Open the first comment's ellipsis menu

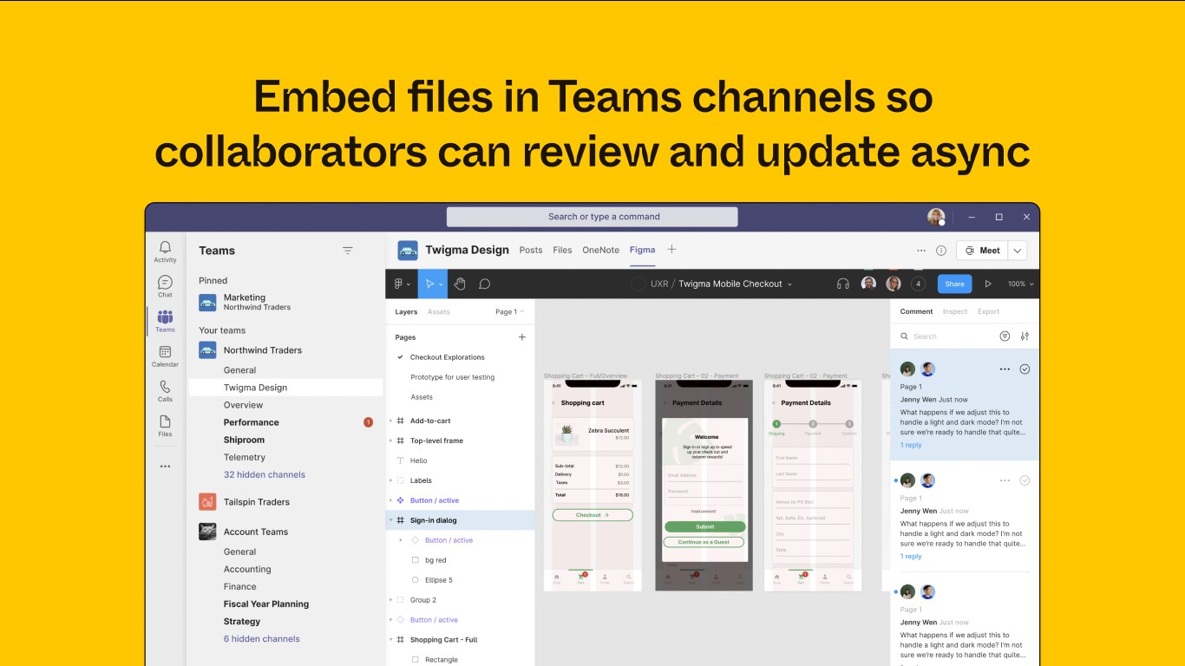[x=1005, y=369]
